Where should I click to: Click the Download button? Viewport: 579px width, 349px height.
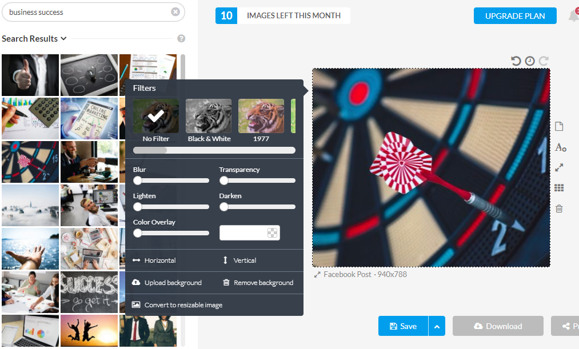pyautogui.click(x=498, y=326)
